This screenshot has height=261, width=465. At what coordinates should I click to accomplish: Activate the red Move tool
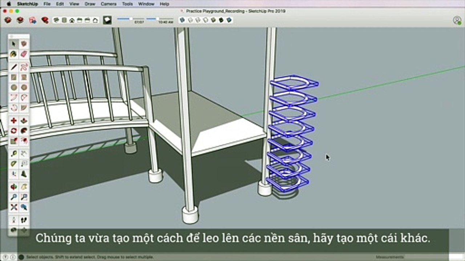coord(14,121)
